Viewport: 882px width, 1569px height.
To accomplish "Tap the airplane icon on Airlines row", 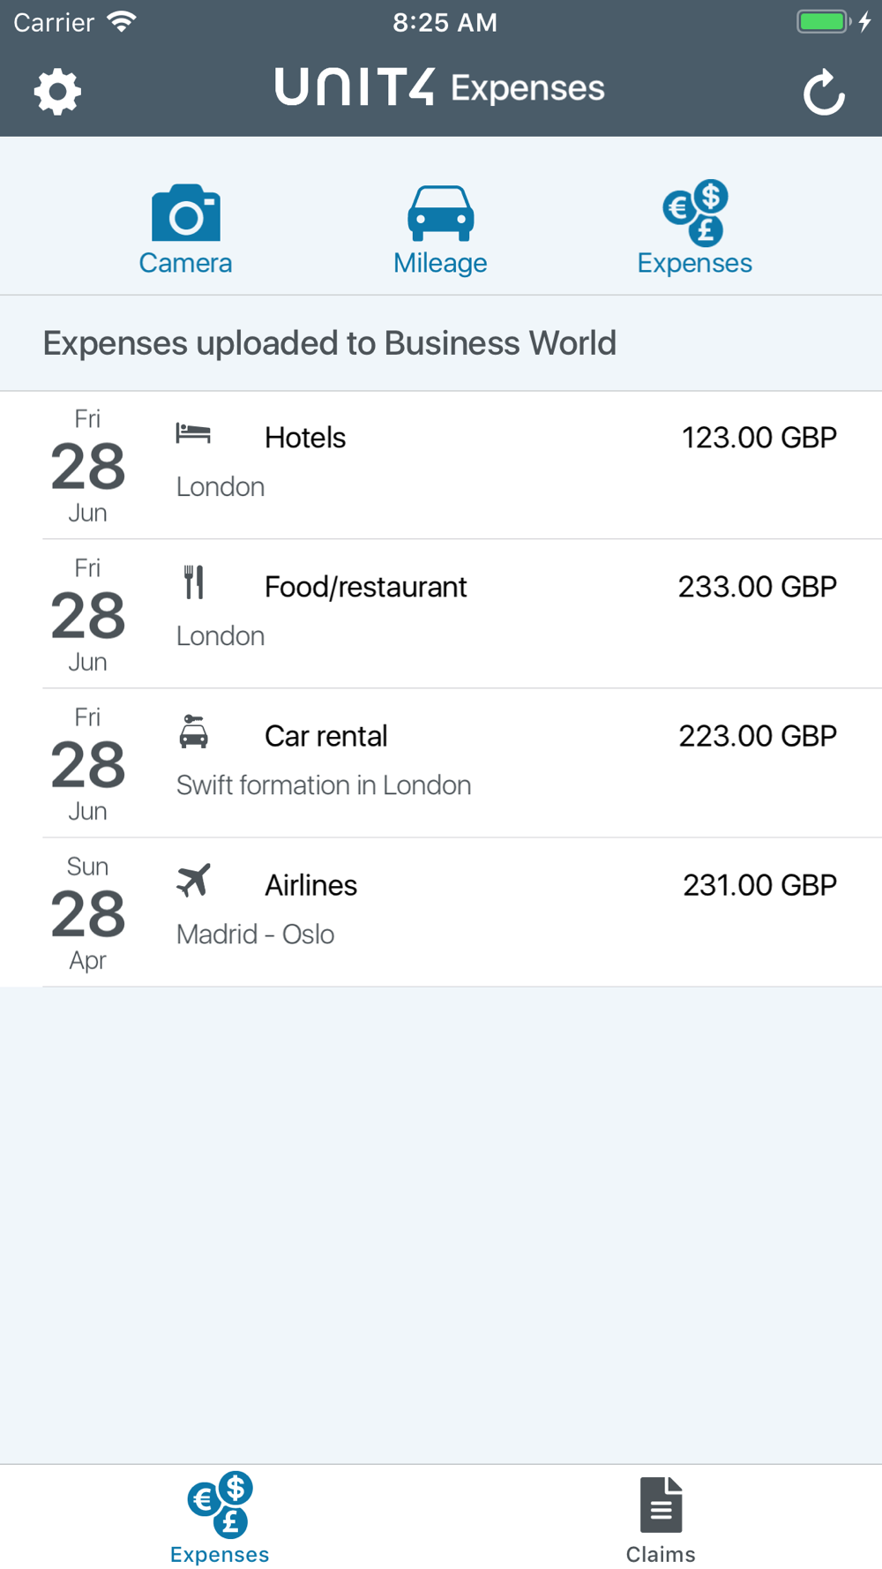I will click(194, 881).
